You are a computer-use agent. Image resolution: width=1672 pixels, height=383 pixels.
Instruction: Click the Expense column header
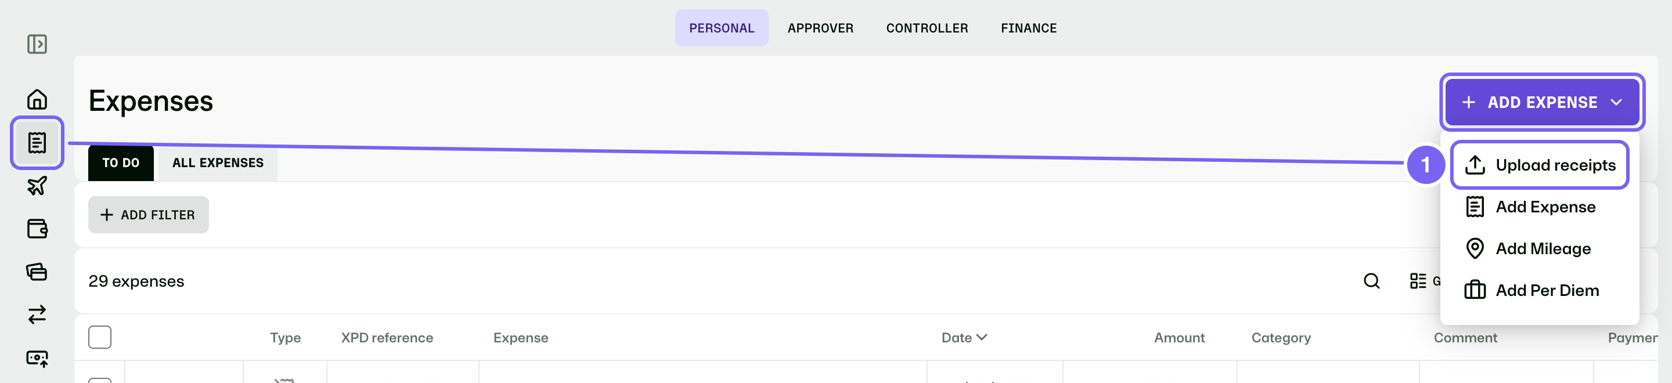521,338
